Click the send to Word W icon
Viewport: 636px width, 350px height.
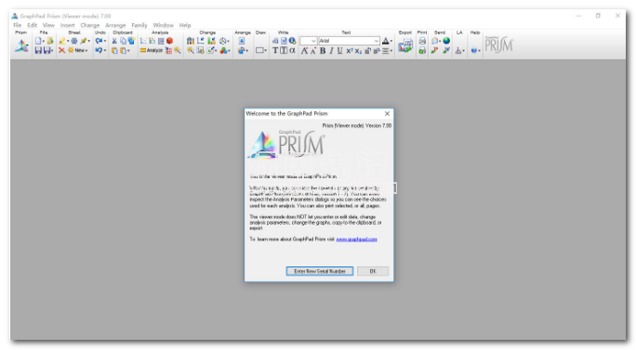point(446,51)
